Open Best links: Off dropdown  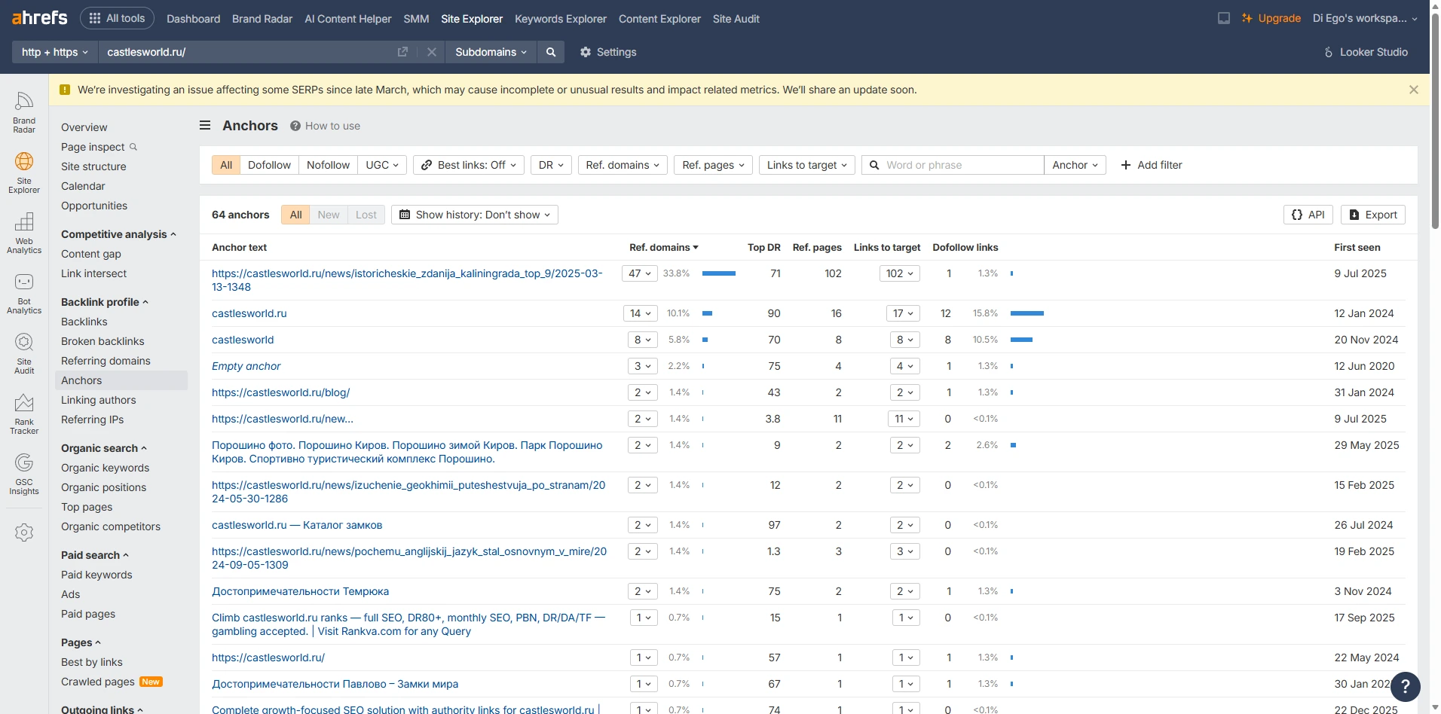[x=468, y=165]
